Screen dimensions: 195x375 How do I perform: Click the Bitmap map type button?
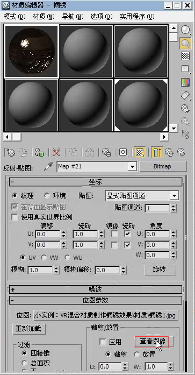coord(163,167)
